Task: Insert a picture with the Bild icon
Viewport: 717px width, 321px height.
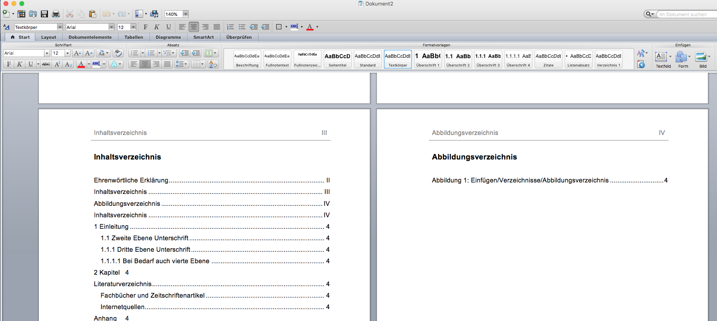Action: 701,57
